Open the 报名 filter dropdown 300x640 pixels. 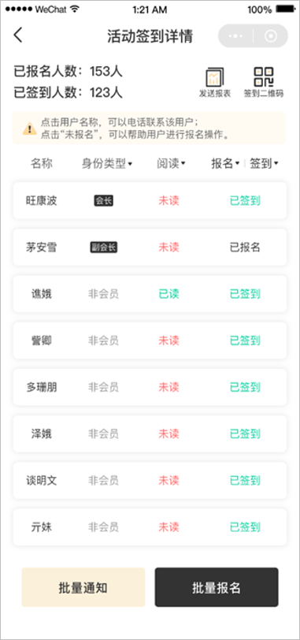click(225, 164)
